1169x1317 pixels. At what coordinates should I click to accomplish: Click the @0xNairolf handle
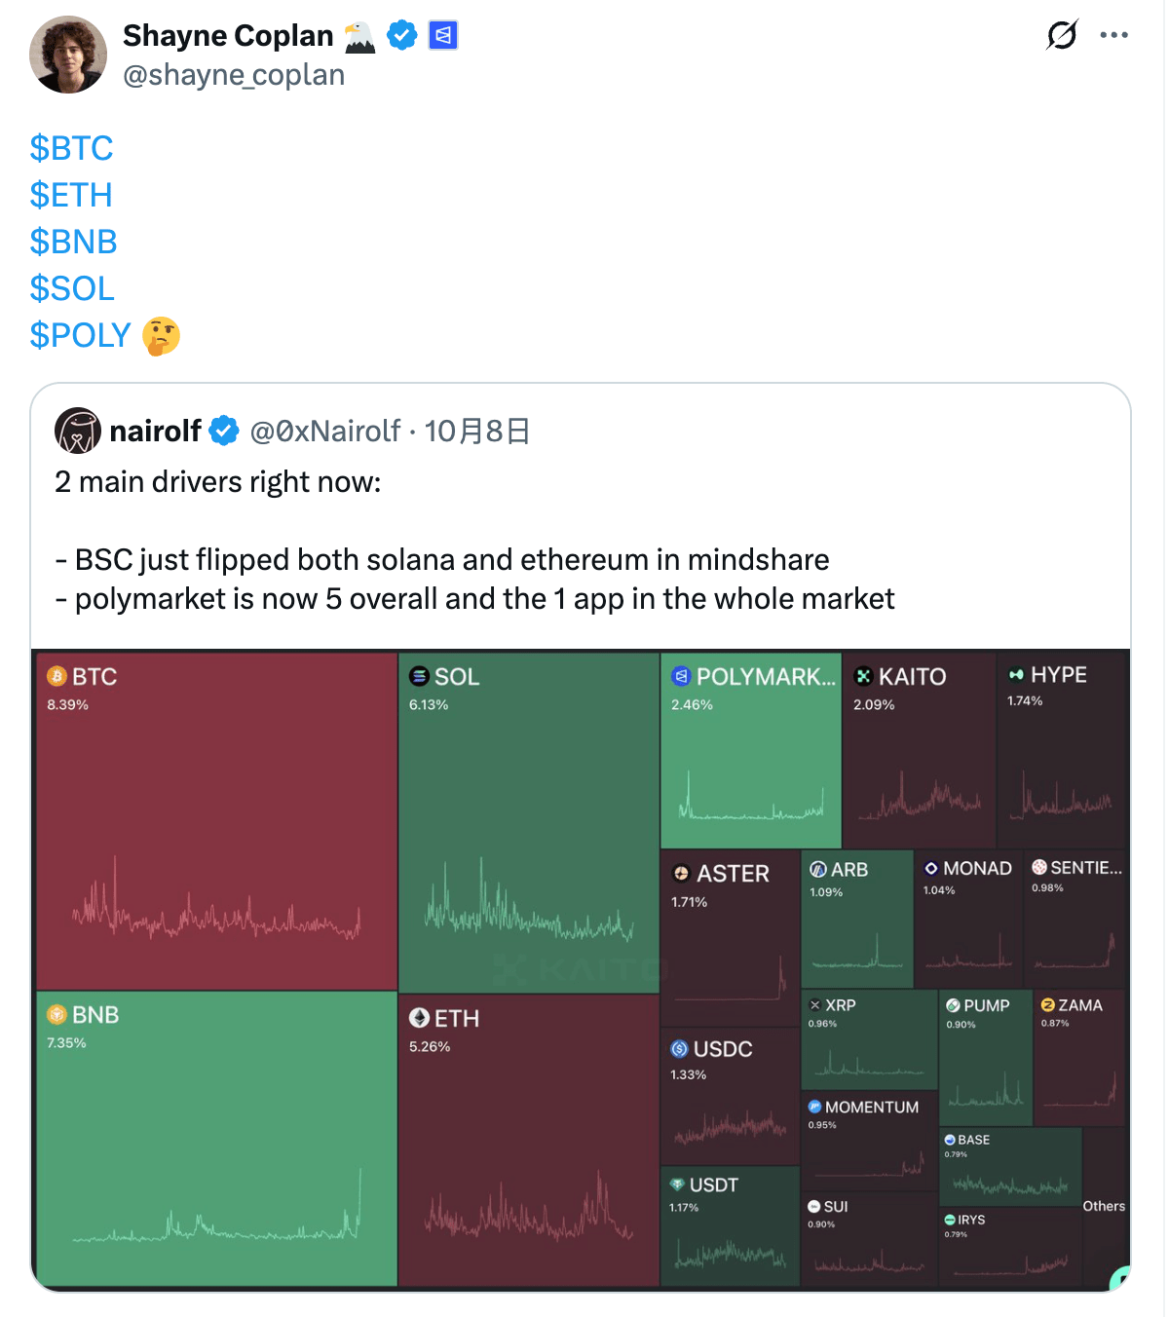coord(322,430)
